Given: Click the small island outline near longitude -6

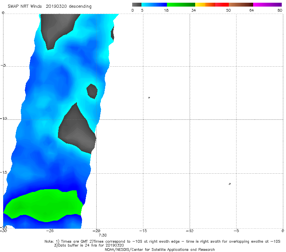Looking at the screenshot, I should click(230, 184).
